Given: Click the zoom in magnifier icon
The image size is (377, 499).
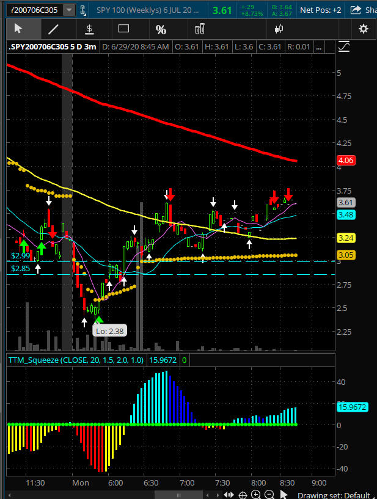Looking at the screenshot, I should click(256, 495).
